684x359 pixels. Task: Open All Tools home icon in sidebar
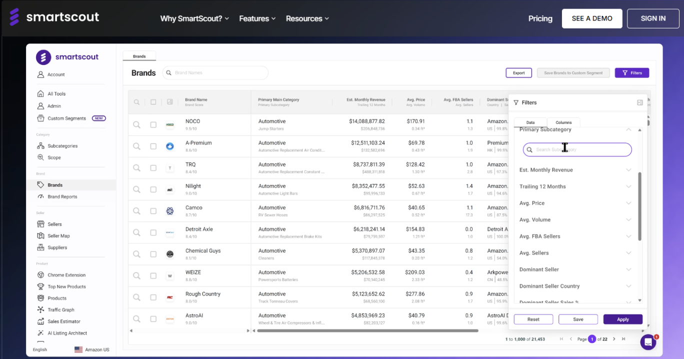pos(41,93)
